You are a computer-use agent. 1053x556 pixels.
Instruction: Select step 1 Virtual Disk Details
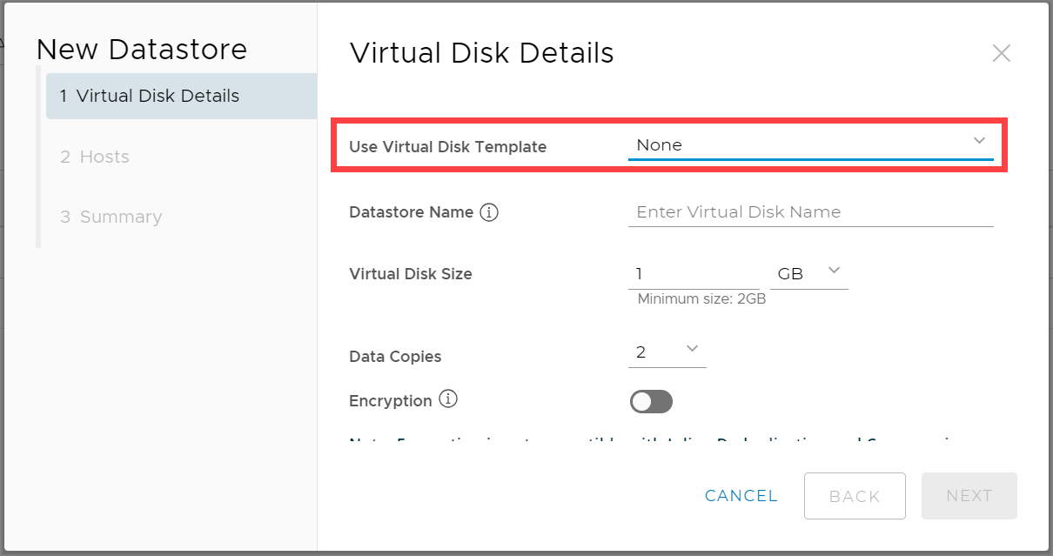[181, 96]
